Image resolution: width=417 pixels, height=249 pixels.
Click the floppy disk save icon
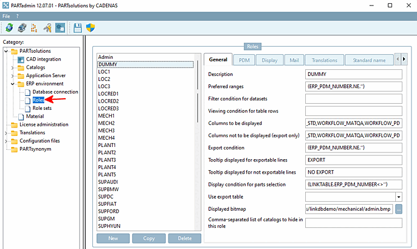[78, 28]
